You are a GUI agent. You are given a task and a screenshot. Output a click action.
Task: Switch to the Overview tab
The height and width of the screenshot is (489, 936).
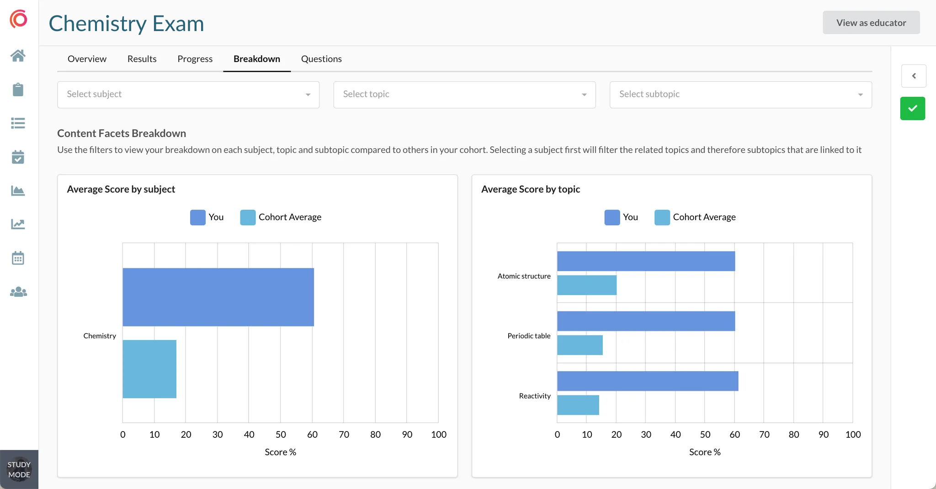point(87,59)
